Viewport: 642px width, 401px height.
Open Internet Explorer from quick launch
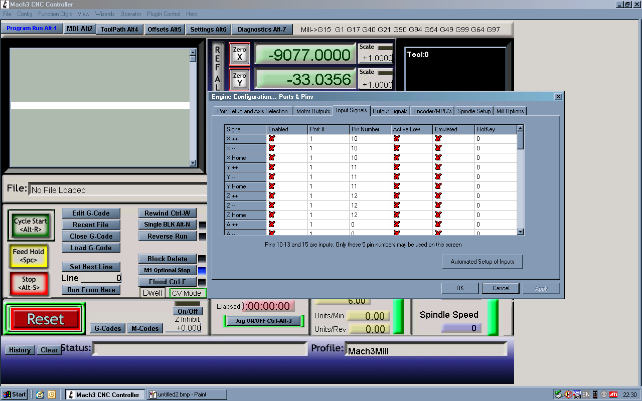pos(40,394)
